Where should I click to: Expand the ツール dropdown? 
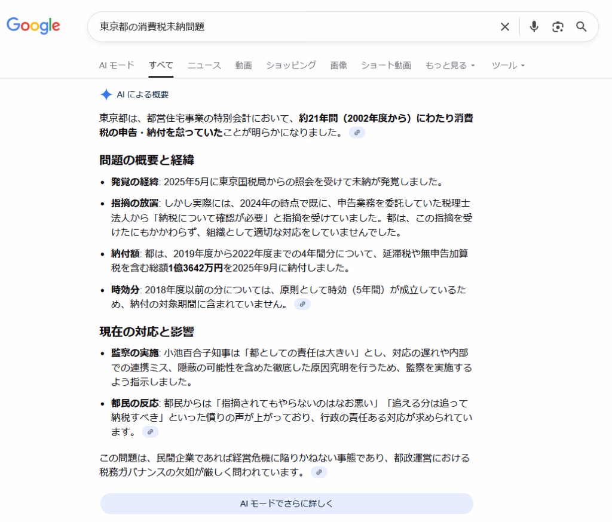click(x=508, y=66)
